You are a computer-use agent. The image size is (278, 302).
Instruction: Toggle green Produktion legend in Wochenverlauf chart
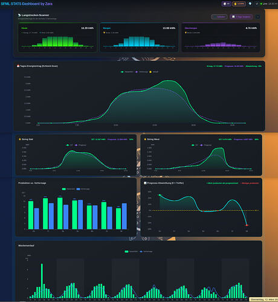[x=131, y=251]
